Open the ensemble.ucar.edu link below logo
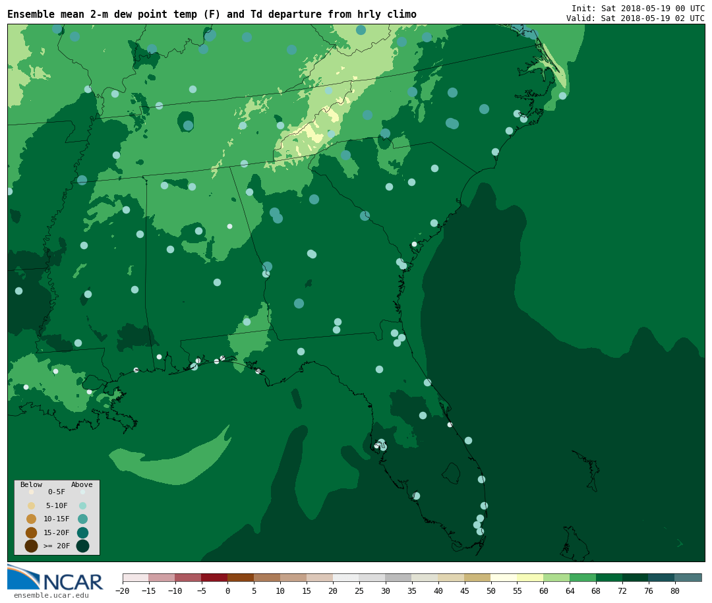712x603 pixels. pyautogui.click(x=51, y=595)
